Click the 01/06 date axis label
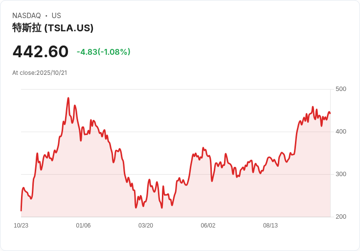The width and height of the screenshot is (360, 251). (83, 226)
